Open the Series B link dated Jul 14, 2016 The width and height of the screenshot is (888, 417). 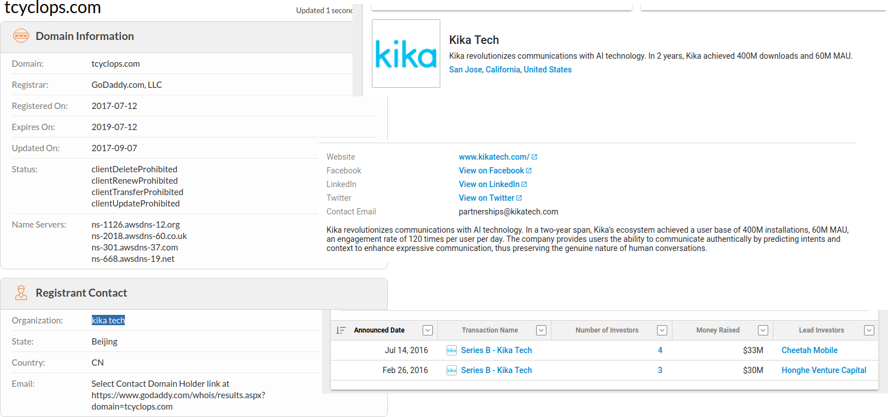pos(496,350)
